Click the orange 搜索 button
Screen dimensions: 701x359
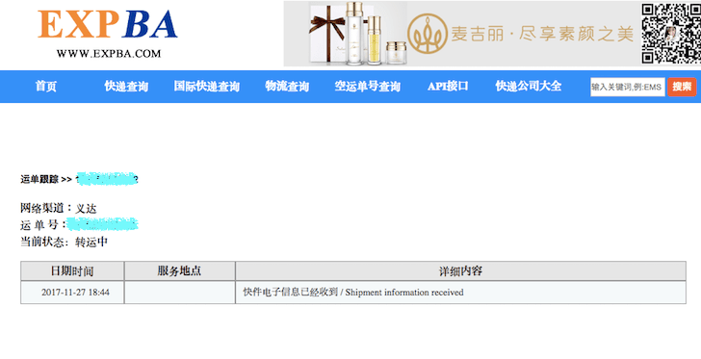click(x=682, y=88)
